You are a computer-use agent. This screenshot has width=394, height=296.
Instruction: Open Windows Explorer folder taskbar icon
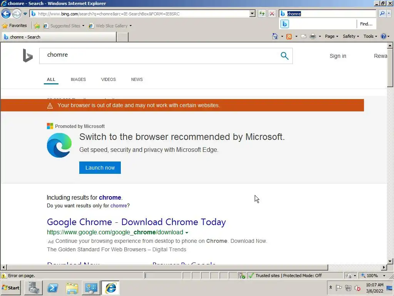pyautogui.click(x=72, y=288)
